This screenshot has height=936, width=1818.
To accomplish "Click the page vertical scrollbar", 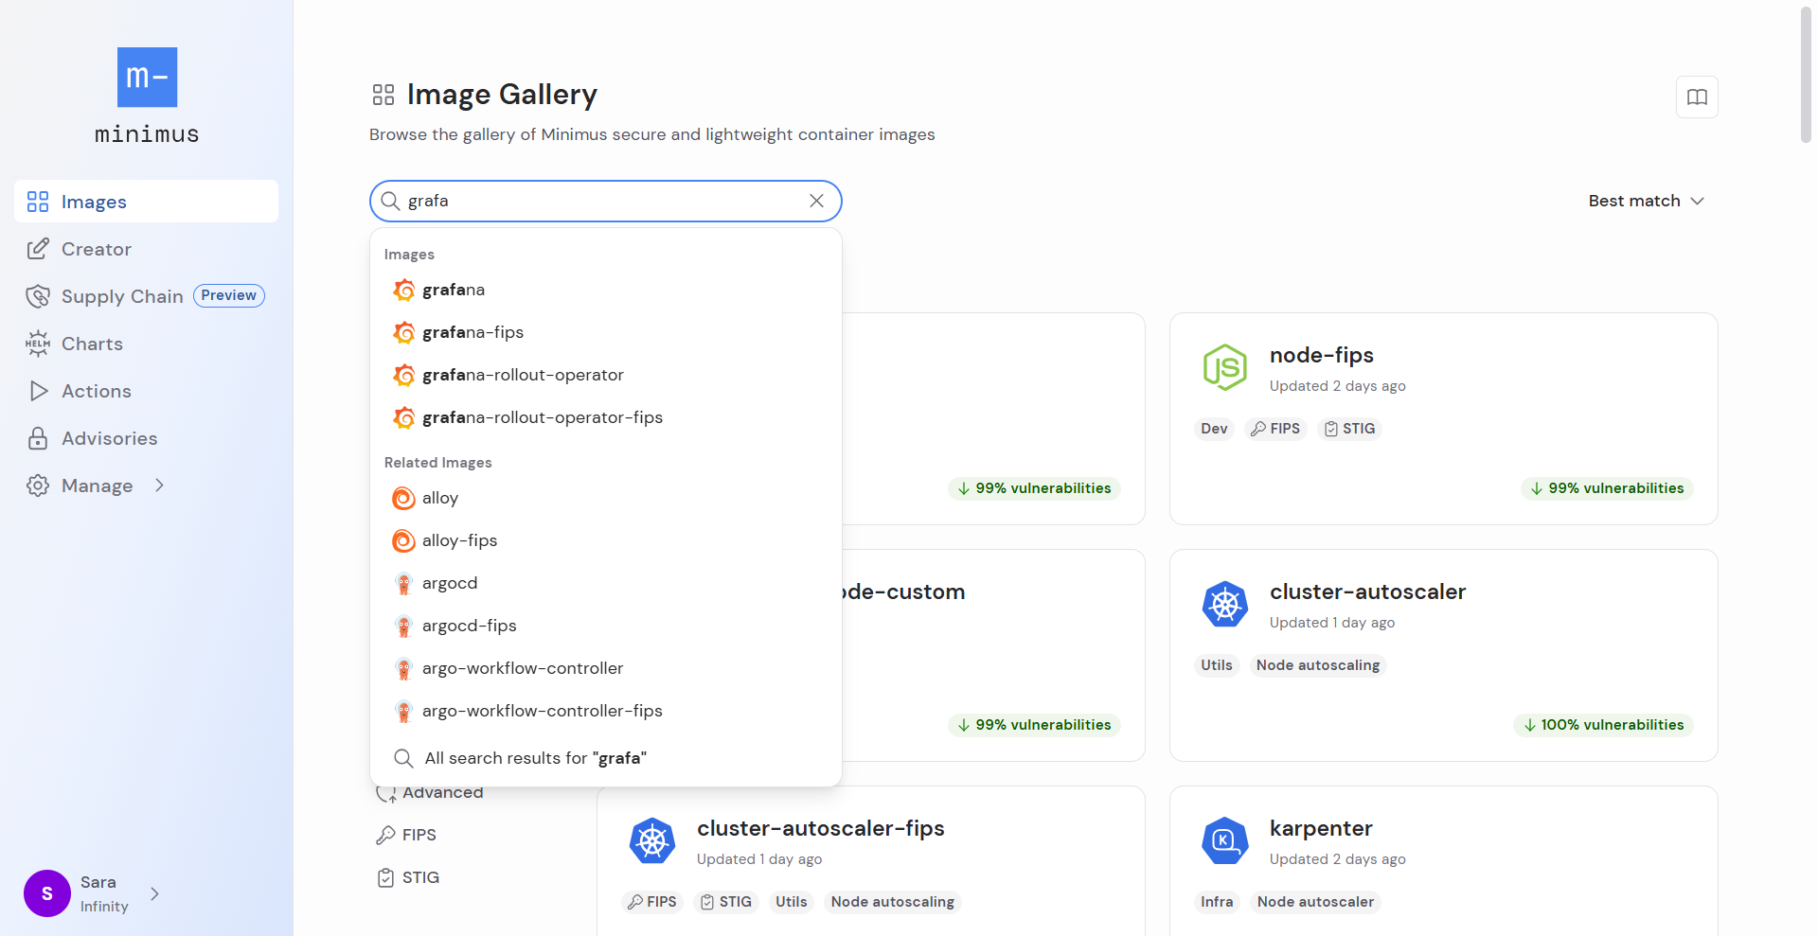I will coord(1806,76).
